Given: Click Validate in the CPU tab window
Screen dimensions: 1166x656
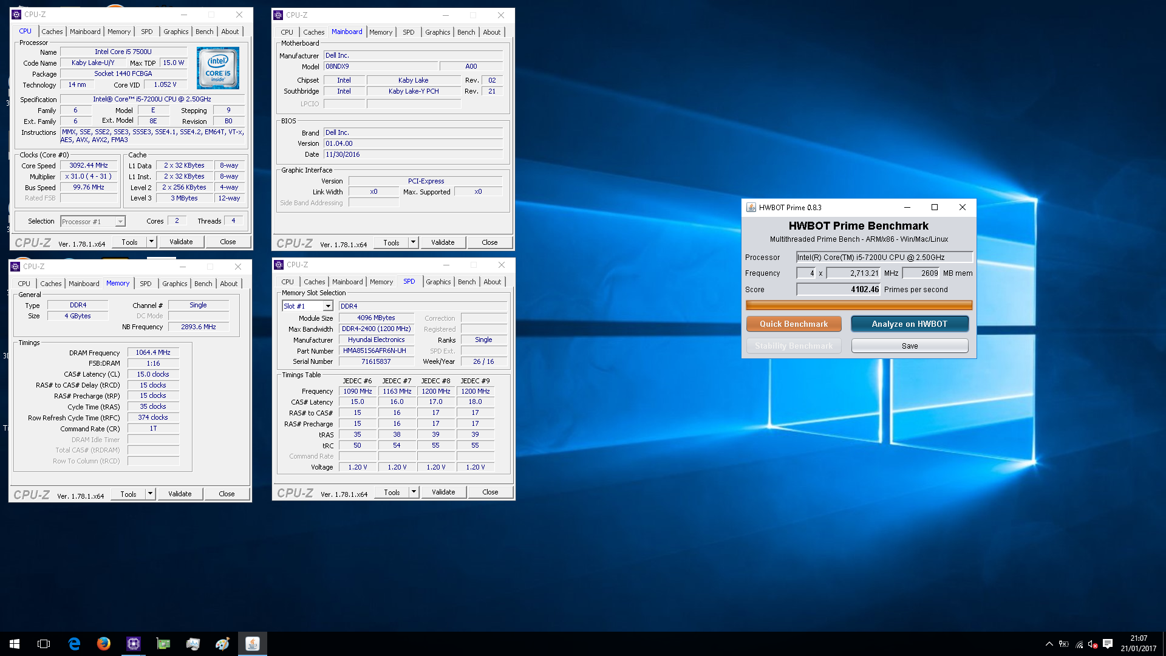Looking at the screenshot, I should pos(181,242).
